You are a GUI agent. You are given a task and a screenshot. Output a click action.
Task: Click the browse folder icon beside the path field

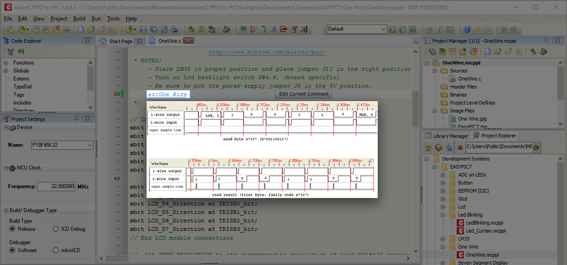[536, 147]
